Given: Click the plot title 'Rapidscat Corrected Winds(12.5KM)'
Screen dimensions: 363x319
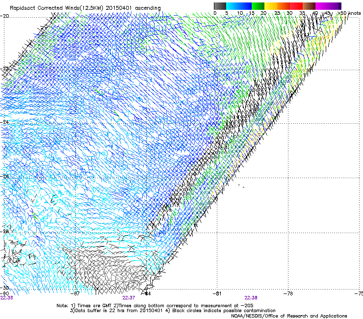Looking at the screenshot, I should coord(56,8).
